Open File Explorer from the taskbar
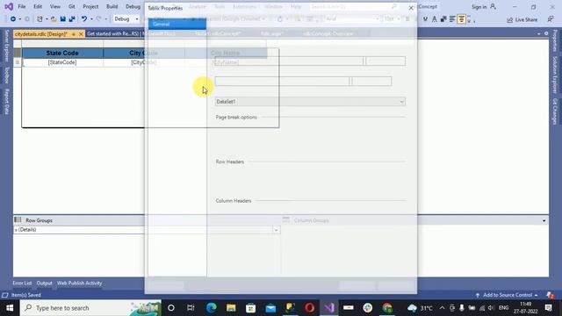Viewport: 562px width, 316px height. click(x=231, y=308)
